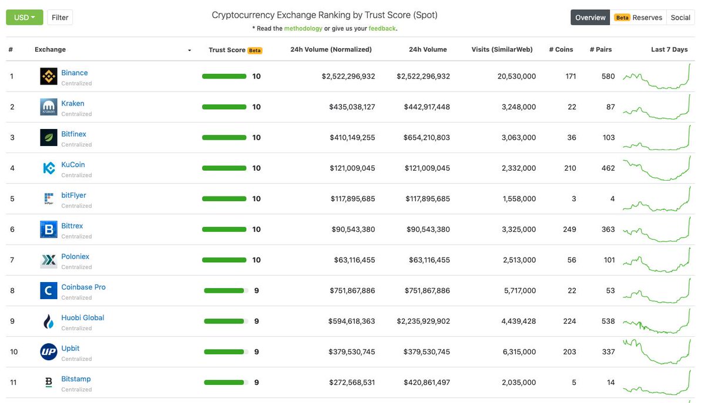The height and width of the screenshot is (403, 705).
Task: Click the Bitfinex leaf logo icon
Action: tap(49, 137)
